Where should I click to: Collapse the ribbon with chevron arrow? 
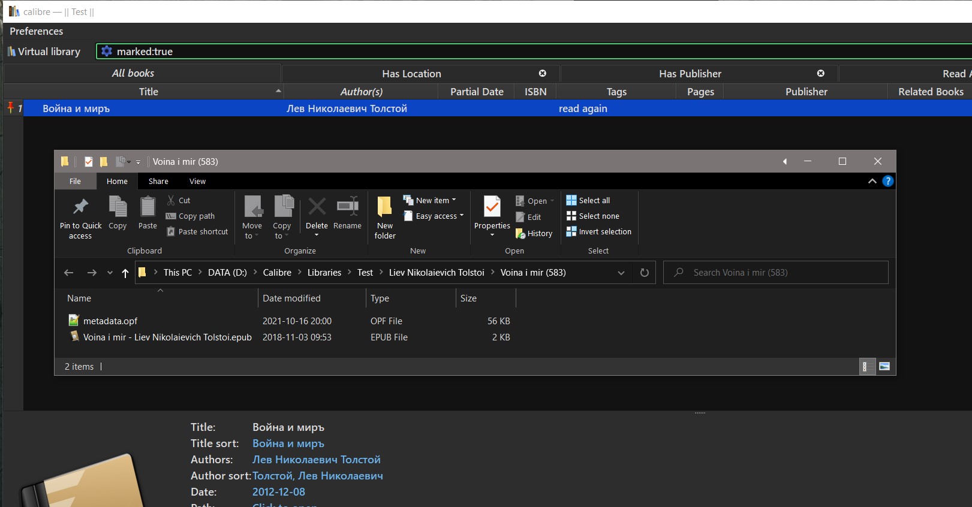pyautogui.click(x=872, y=181)
